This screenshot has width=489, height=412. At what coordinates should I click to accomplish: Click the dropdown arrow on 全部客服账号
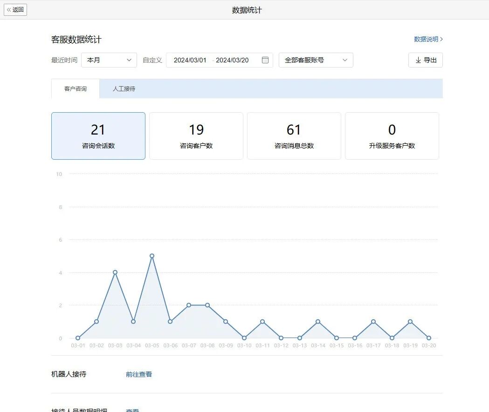345,60
